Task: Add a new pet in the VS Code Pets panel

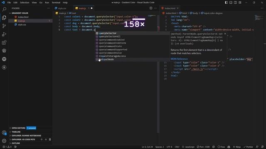Action: coord(42,139)
